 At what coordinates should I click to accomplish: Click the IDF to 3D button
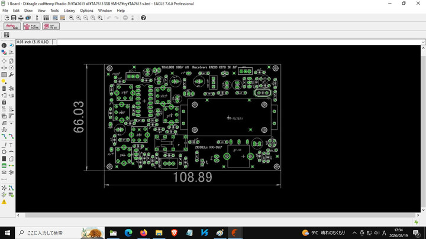point(51,27)
